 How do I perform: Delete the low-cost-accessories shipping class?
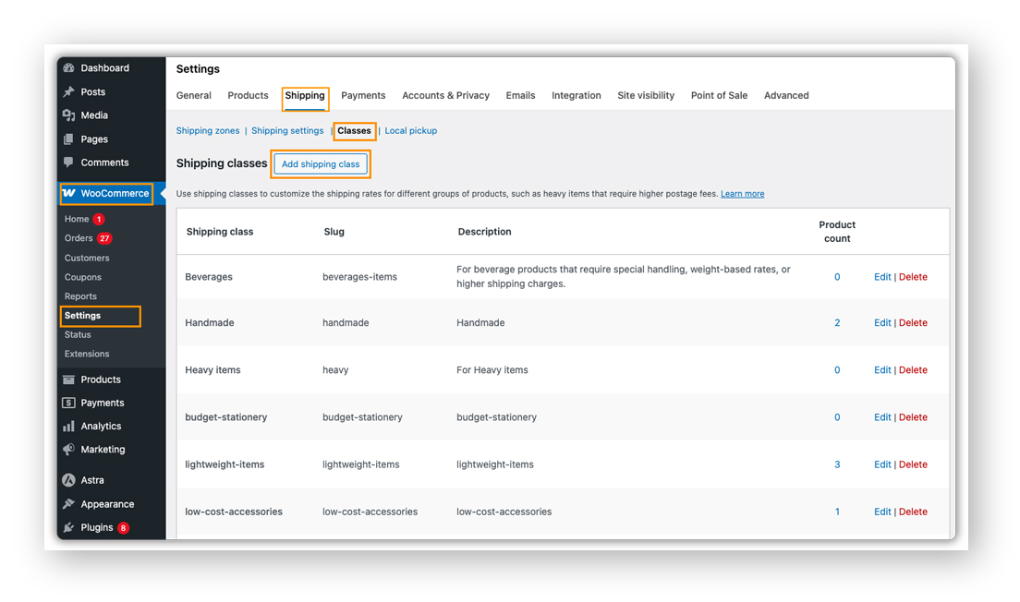[x=914, y=512]
